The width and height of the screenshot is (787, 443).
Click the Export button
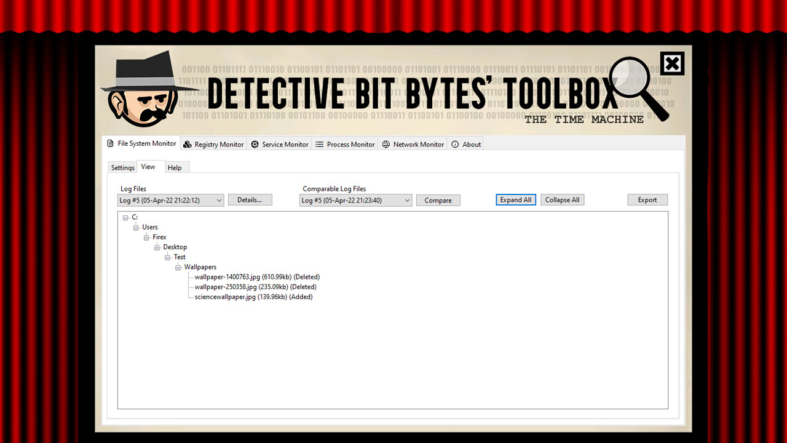(647, 199)
